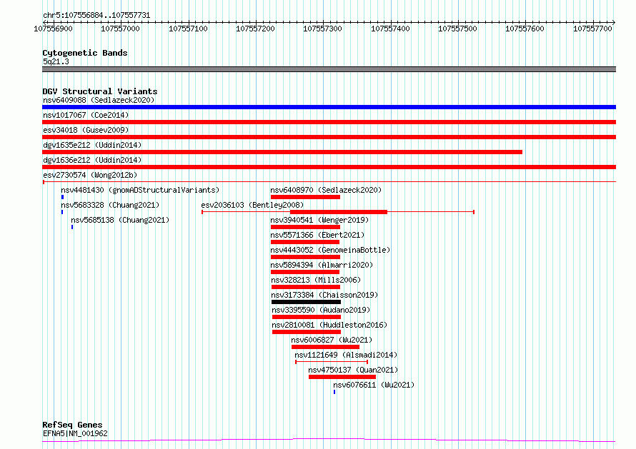
Task: Click the dgv1635e212 (Uddin2014) variant bar
Action: [x=282, y=152]
